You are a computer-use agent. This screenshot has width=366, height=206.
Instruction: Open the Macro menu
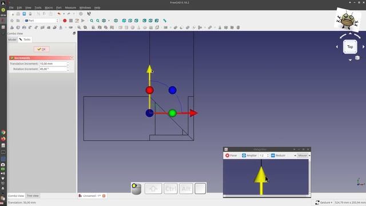click(49, 7)
